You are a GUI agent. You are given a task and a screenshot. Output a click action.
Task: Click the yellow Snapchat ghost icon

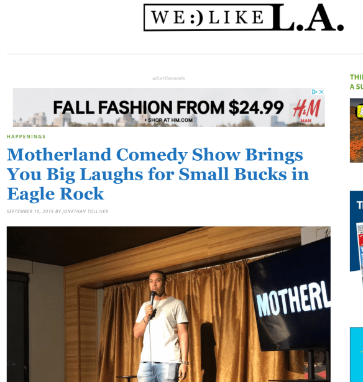point(360,112)
